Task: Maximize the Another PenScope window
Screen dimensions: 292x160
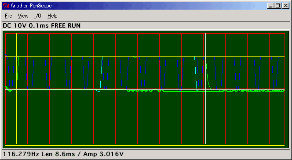Action: pyautogui.click(x=277, y=6)
